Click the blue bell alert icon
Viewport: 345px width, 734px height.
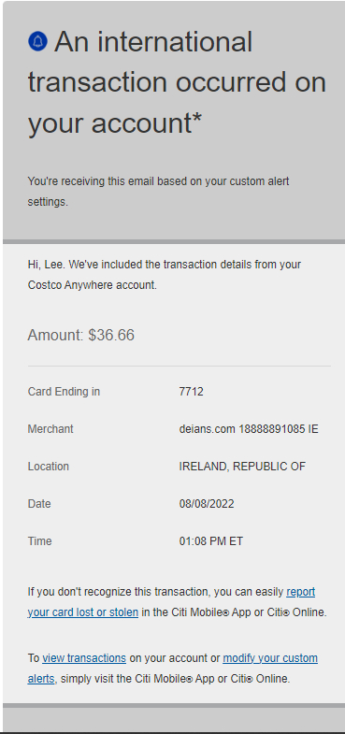[37, 41]
